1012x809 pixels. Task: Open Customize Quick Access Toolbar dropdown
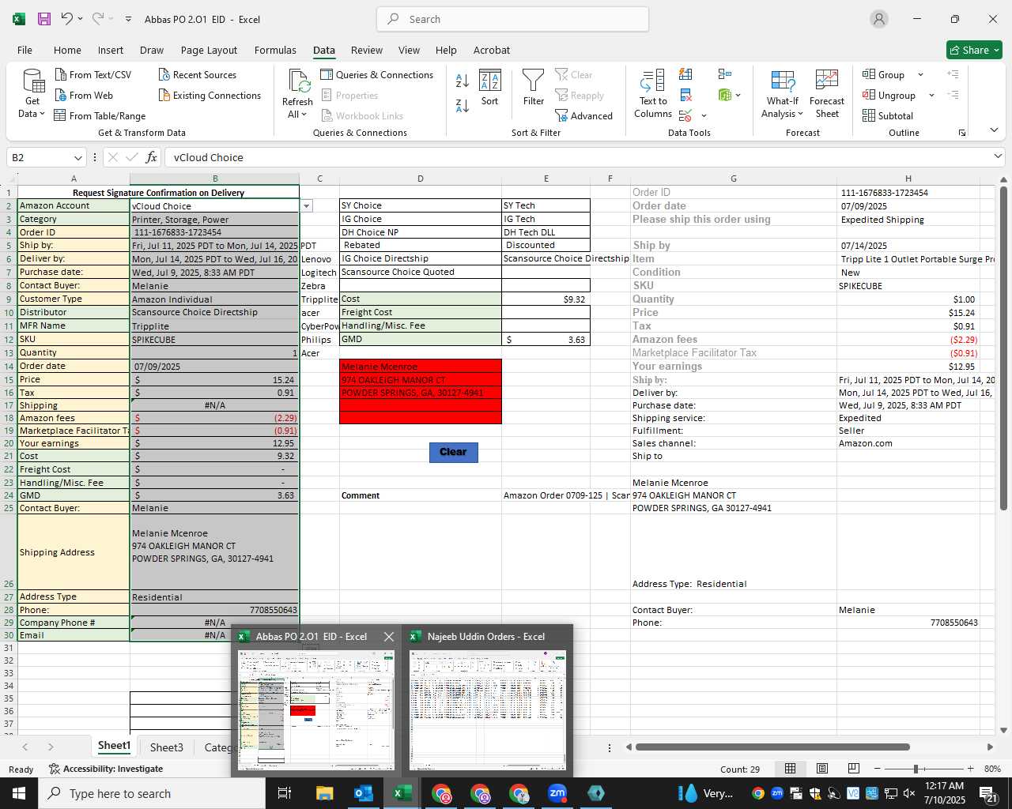(x=128, y=19)
